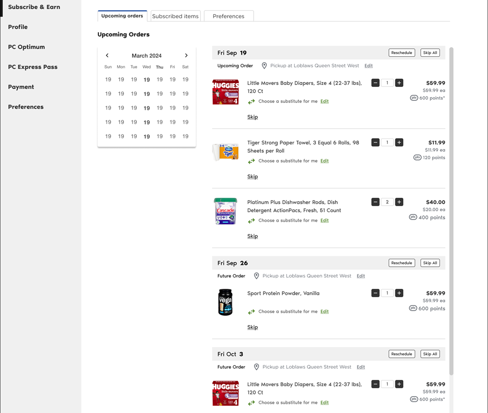
Task: Open Payment in sidebar
Action: click(x=21, y=87)
